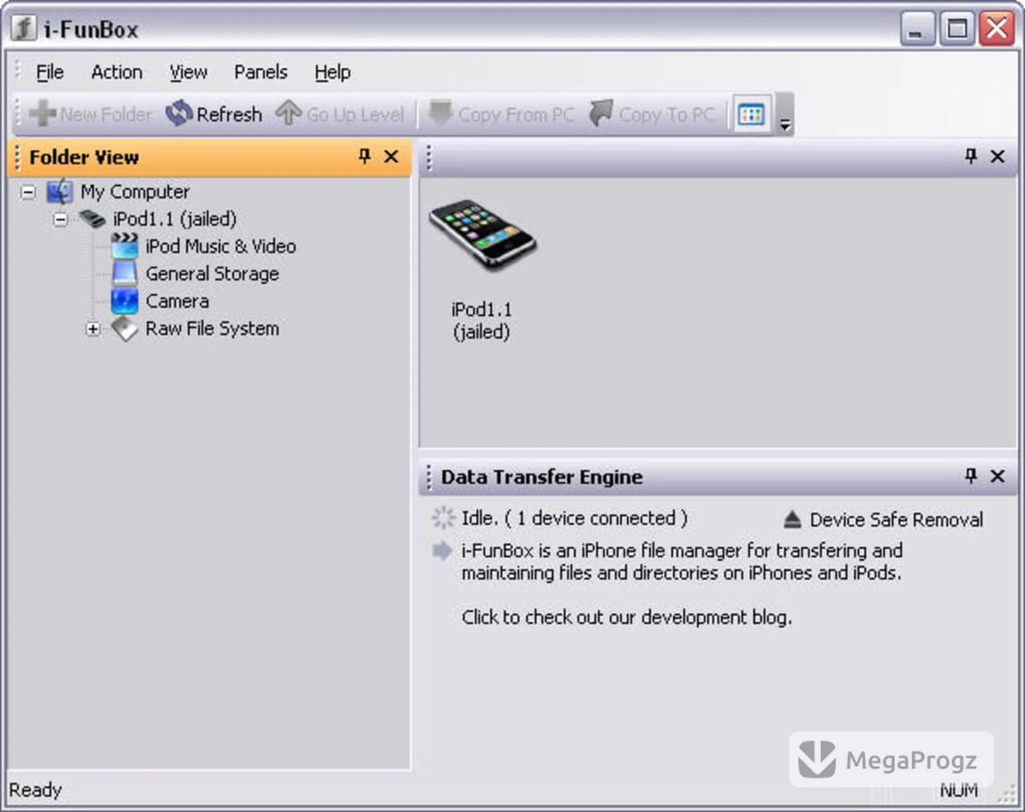
Task: Click the idle spinner status icon
Action: click(x=443, y=518)
